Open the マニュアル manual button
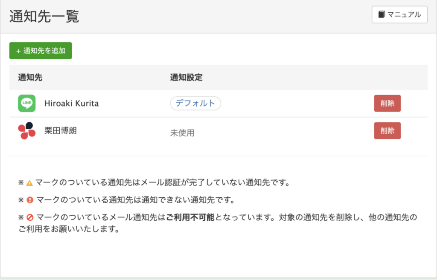The width and height of the screenshot is (437, 280). (399, 14)
